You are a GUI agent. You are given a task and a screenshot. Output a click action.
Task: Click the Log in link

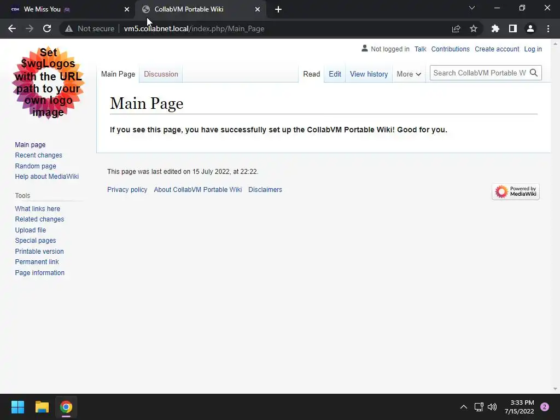533,49
